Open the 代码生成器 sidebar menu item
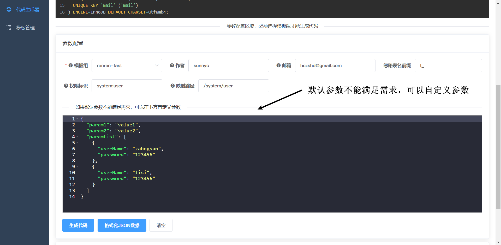Screen dimensions: 501x245 [x=25, y=10]
